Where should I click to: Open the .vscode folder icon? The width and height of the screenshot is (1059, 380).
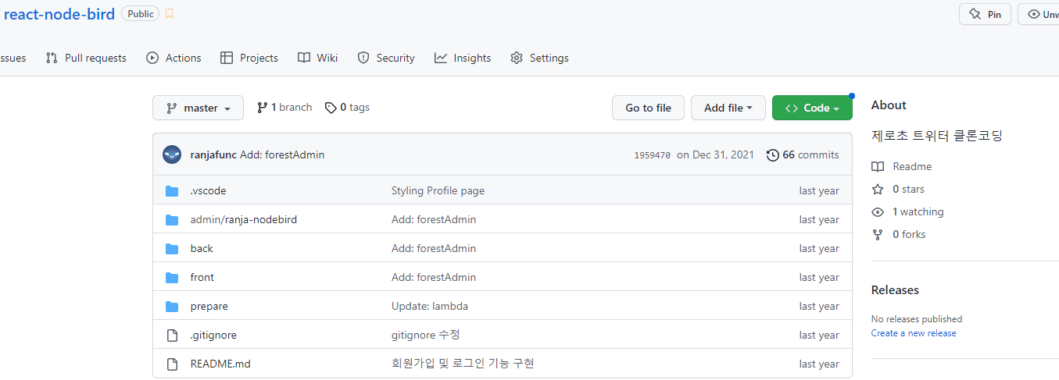click(x=172, y=191)
